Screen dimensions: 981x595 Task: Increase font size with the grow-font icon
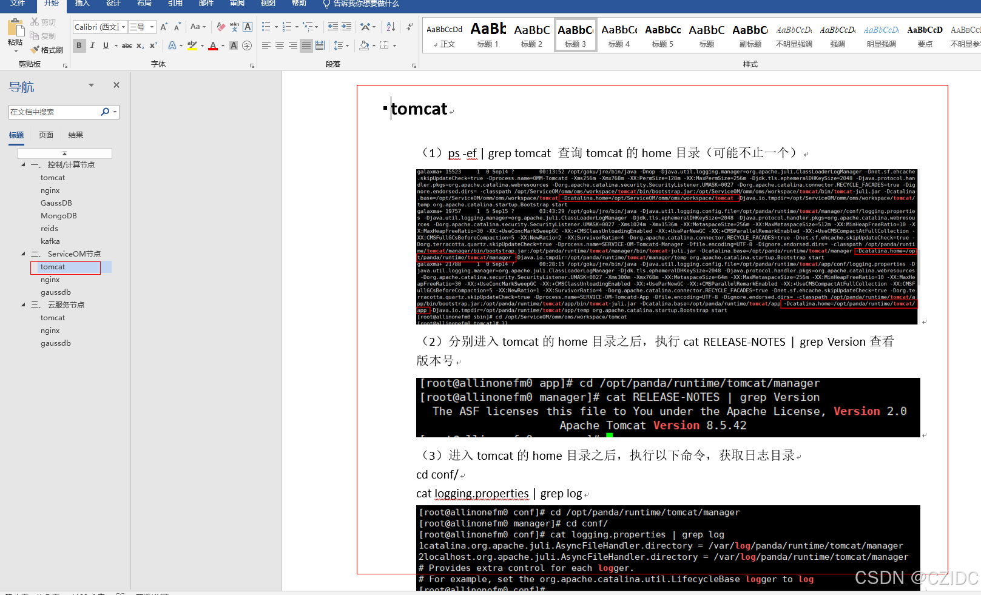point(164,27)
